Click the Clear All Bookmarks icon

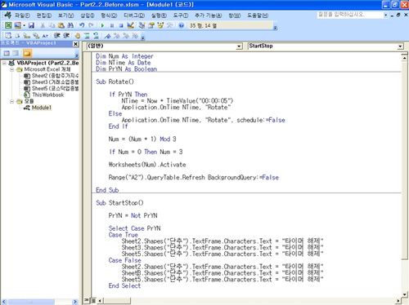[135, 36]
